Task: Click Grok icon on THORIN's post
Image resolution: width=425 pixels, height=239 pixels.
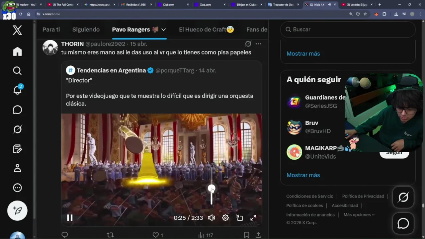Action: pos(248,44)
